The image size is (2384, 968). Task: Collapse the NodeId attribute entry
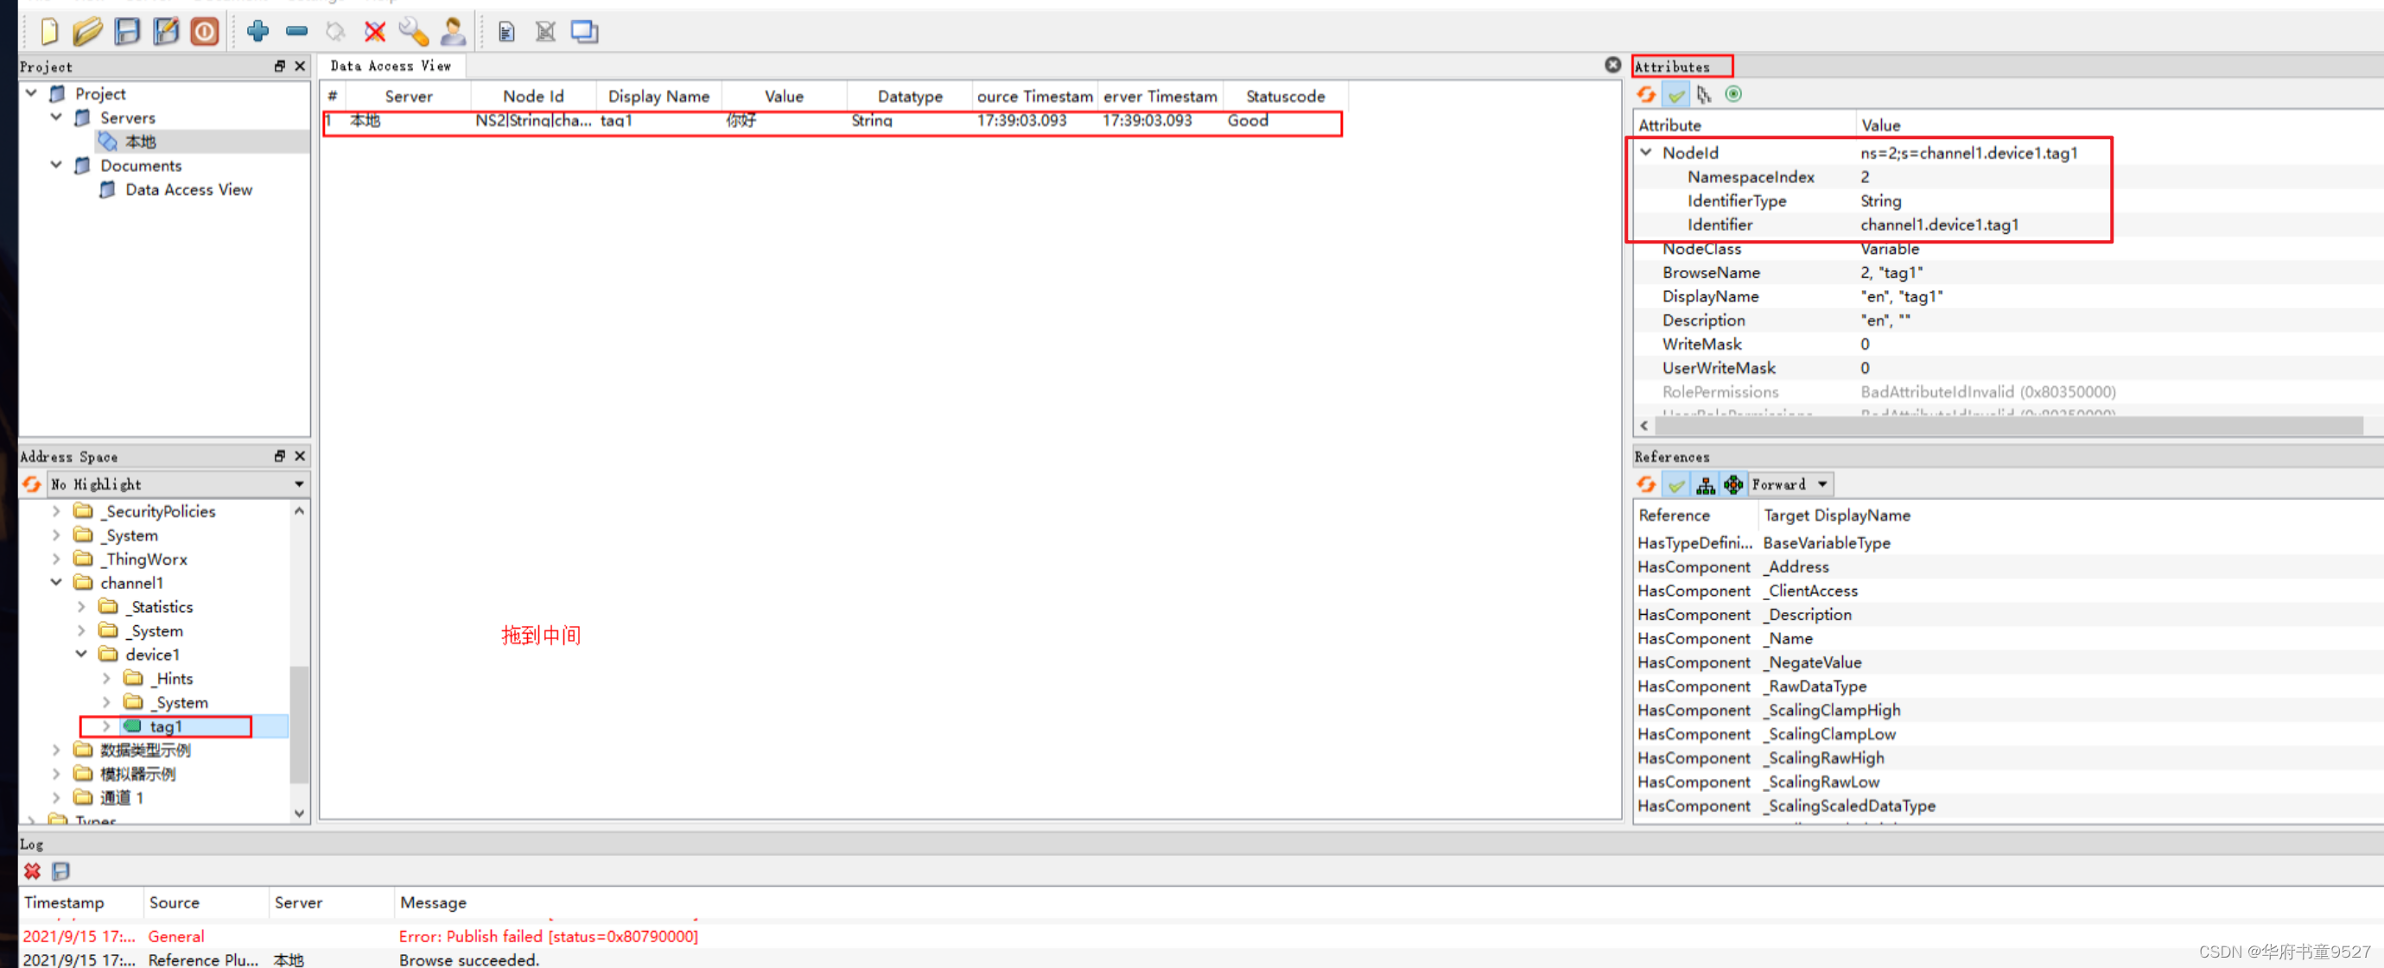pos(1646,153)
